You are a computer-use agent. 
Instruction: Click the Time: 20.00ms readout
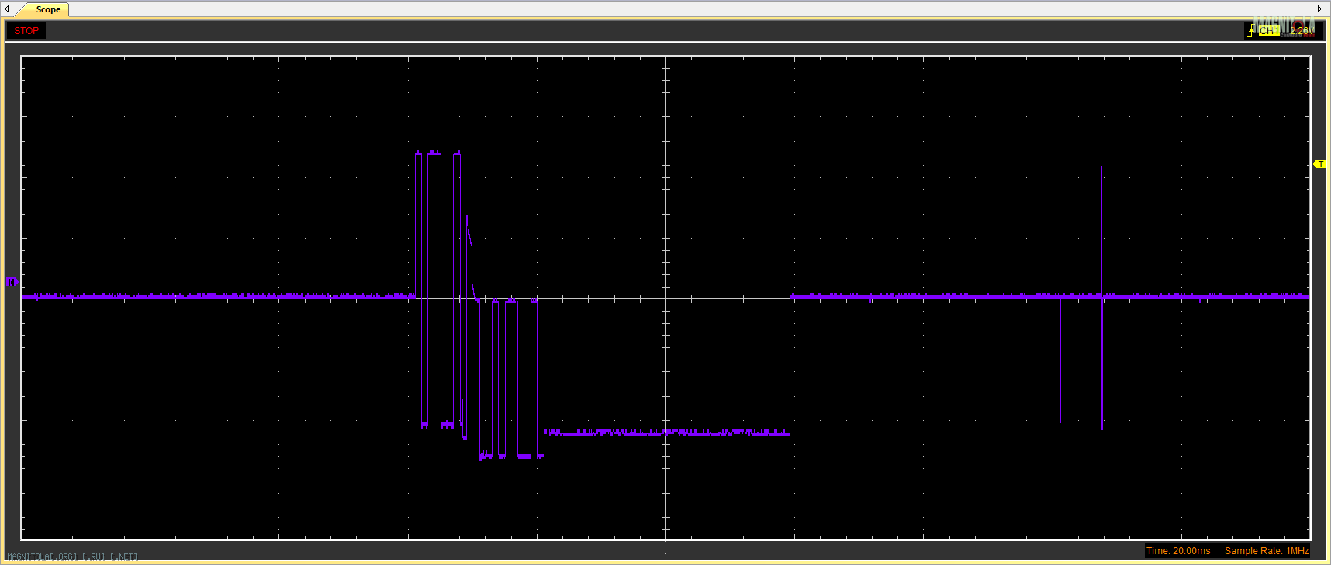point(1178,551)
